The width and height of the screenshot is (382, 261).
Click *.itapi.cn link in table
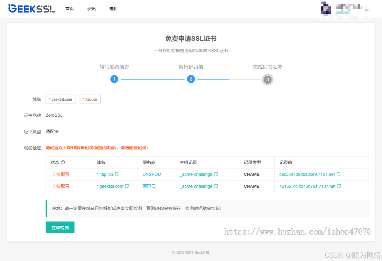coord(105,174)
